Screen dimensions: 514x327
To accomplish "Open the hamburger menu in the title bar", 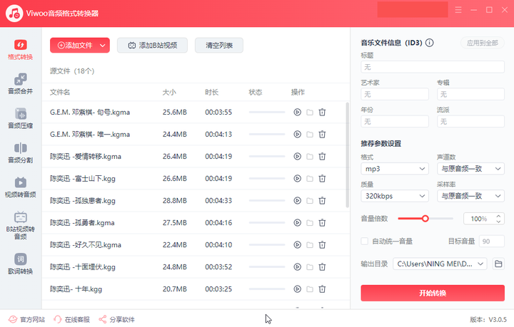I will pos(458,10).
